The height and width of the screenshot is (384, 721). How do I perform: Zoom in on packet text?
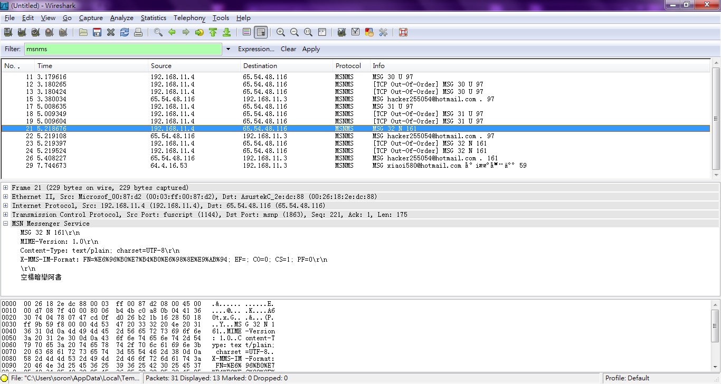tap(281, 32)
